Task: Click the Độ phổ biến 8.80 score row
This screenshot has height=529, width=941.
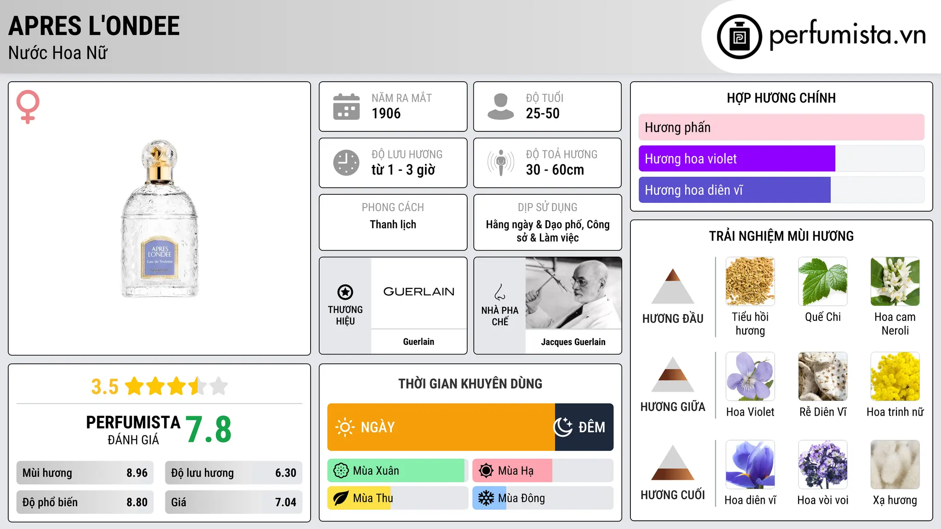Action: click(x=85, y=502)
